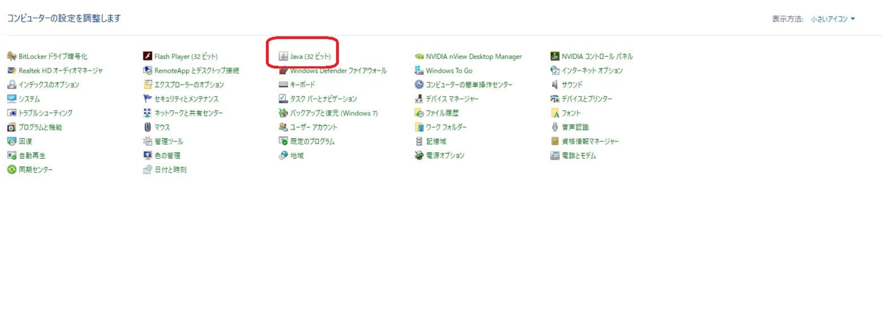
Task: Launch NVIDIA nView Desktop Manager
Action: tap(468, 57)
